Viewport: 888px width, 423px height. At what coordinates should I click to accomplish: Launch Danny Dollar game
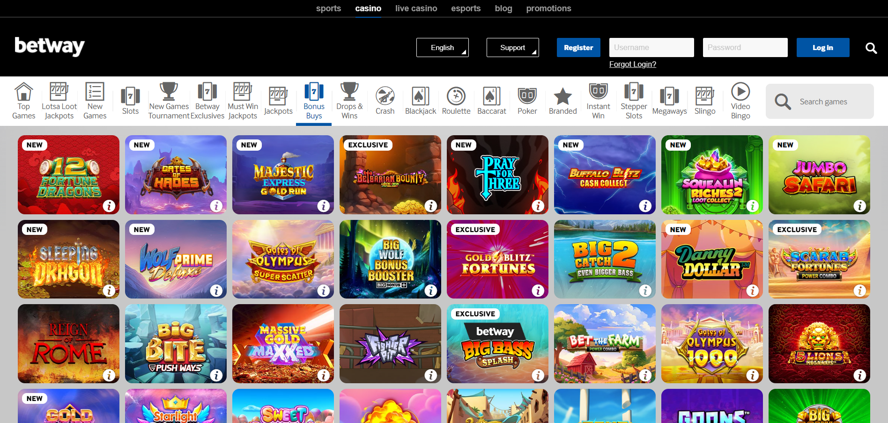pyautogui.click(x=712, y=259)
